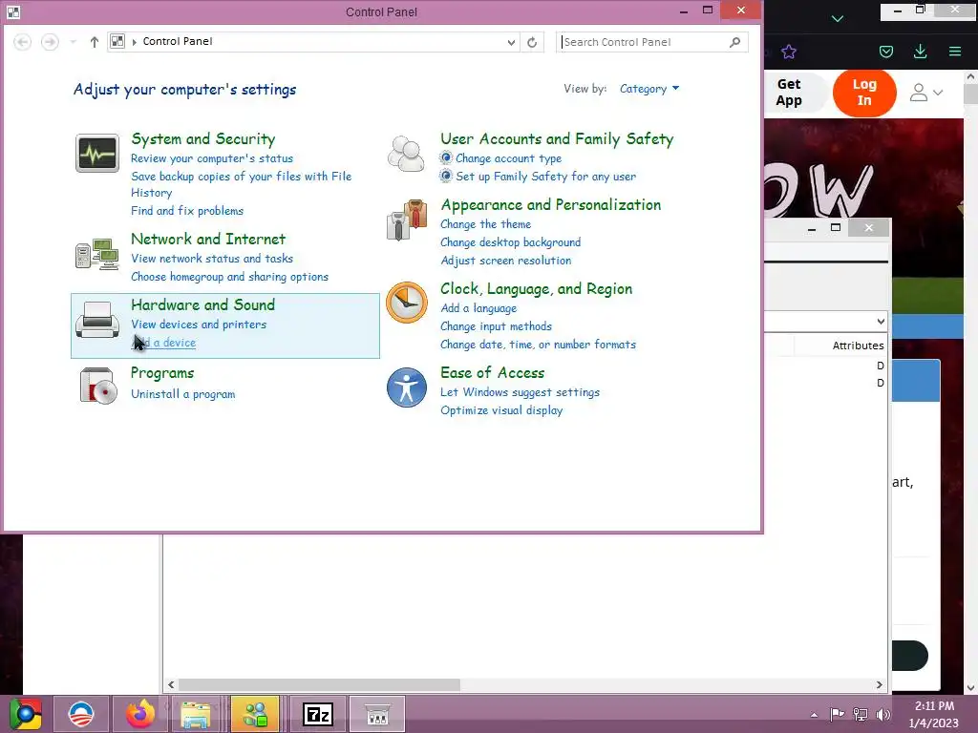
Task: Click View devices and printers
Action: pos(199,325)
